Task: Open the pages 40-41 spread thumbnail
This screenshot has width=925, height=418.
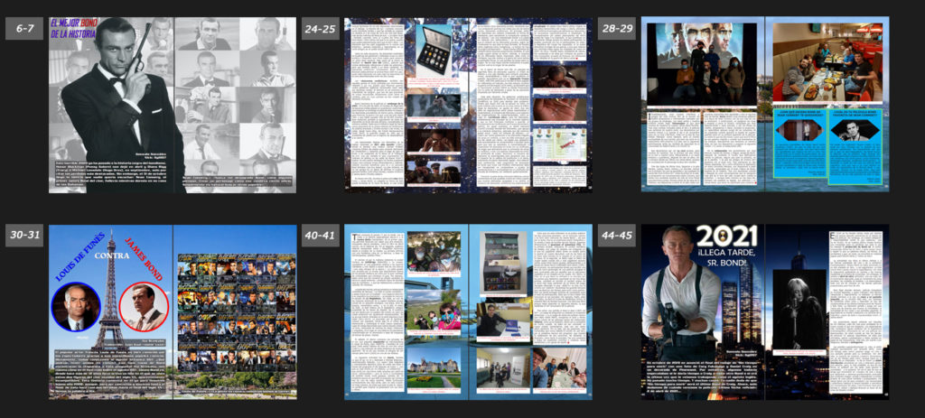Action: pos(469,311)
